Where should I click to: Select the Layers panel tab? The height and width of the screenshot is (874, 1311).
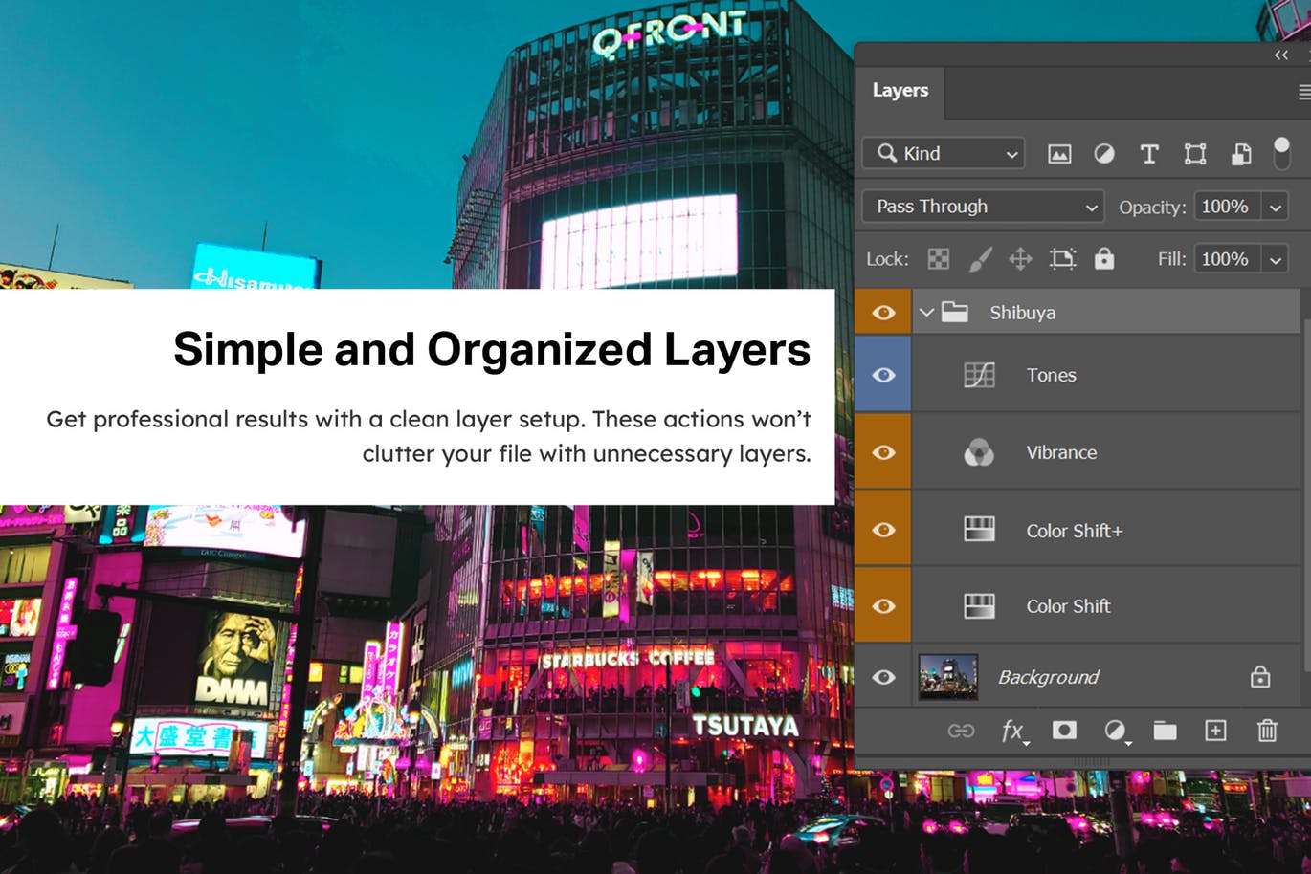coord(900,91)
